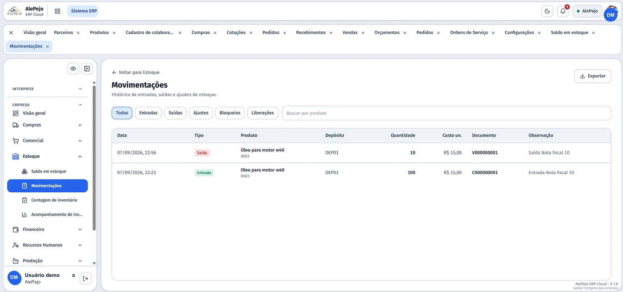Open notifications via the bell icon
623x292 pixels.
[x=563, y=11]
